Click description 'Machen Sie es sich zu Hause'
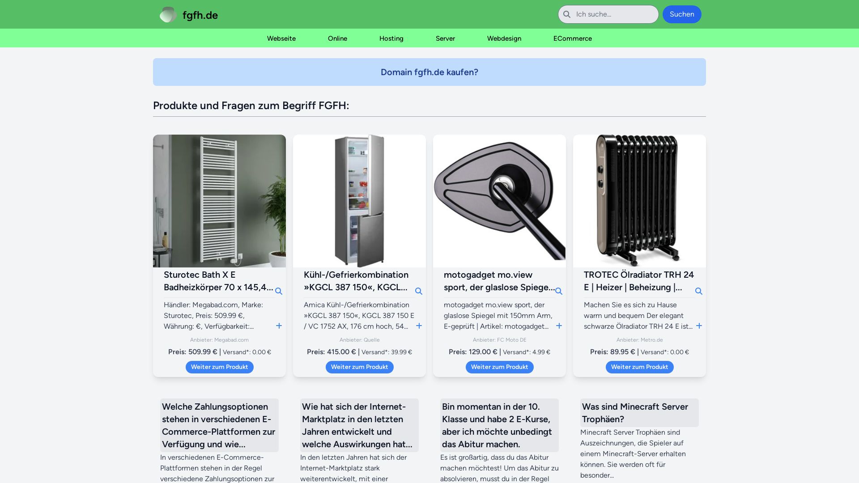The image size is (859, 483). click(x=638, y=316)
